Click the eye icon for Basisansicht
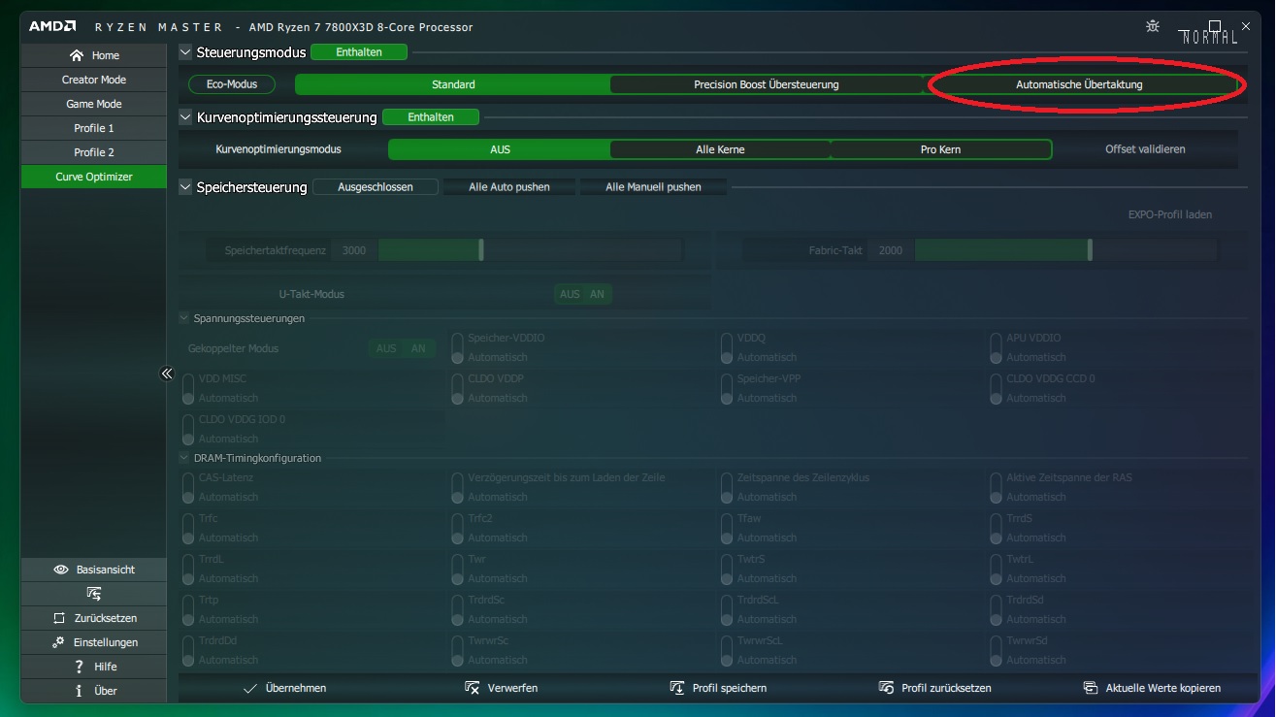Screen dimensions: 1276x717 pos(61,570)
